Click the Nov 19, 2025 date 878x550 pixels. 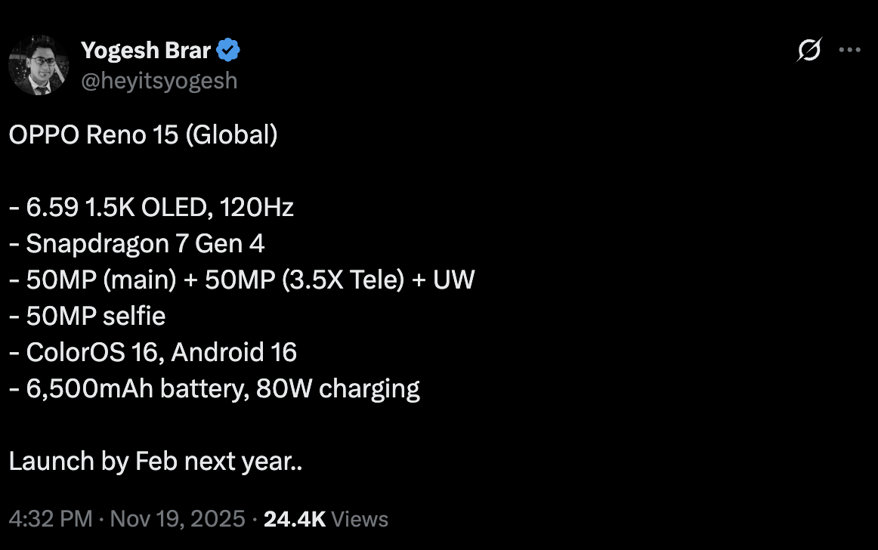pos(178,519)
